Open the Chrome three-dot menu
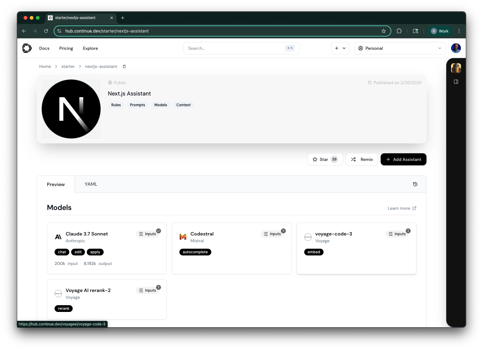Image resolution: width=483 pixels, height=350 pixels. [x=459, y=31]
